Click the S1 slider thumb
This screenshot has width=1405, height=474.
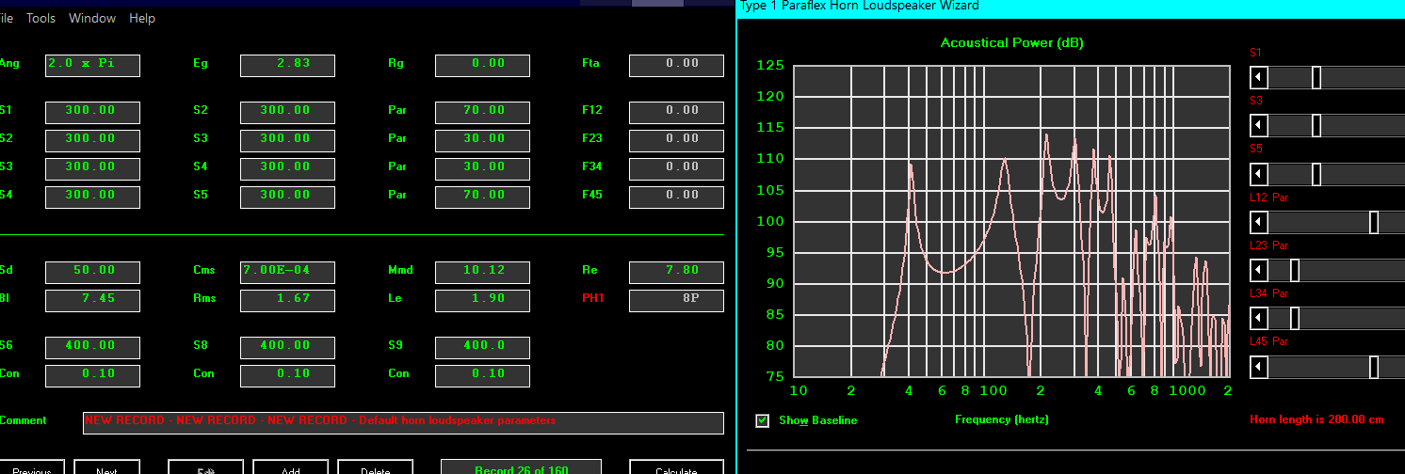[1316, 77]
